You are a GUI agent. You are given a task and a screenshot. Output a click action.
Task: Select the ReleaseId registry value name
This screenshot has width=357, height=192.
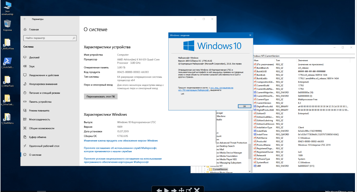click(261, 155)
